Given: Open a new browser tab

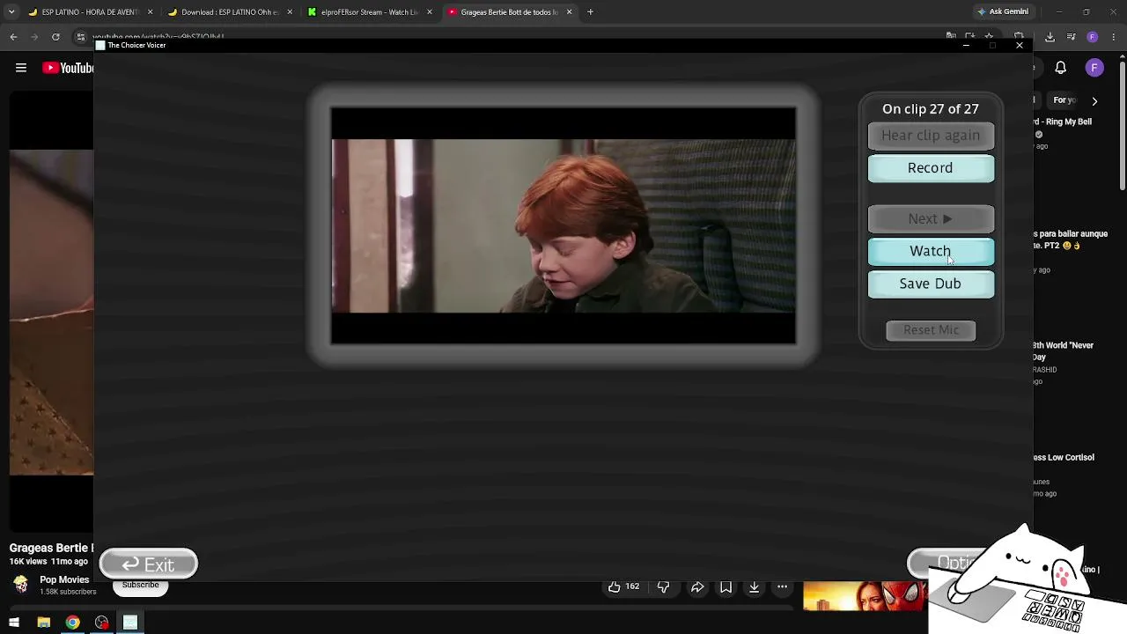Looking at the screenshot, I should point(590,12).
